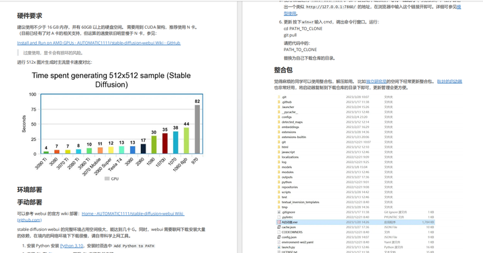483x253 pixels.
Task: Click folder icon beside models
Action: pyautogui.click(x=279, y=167)
